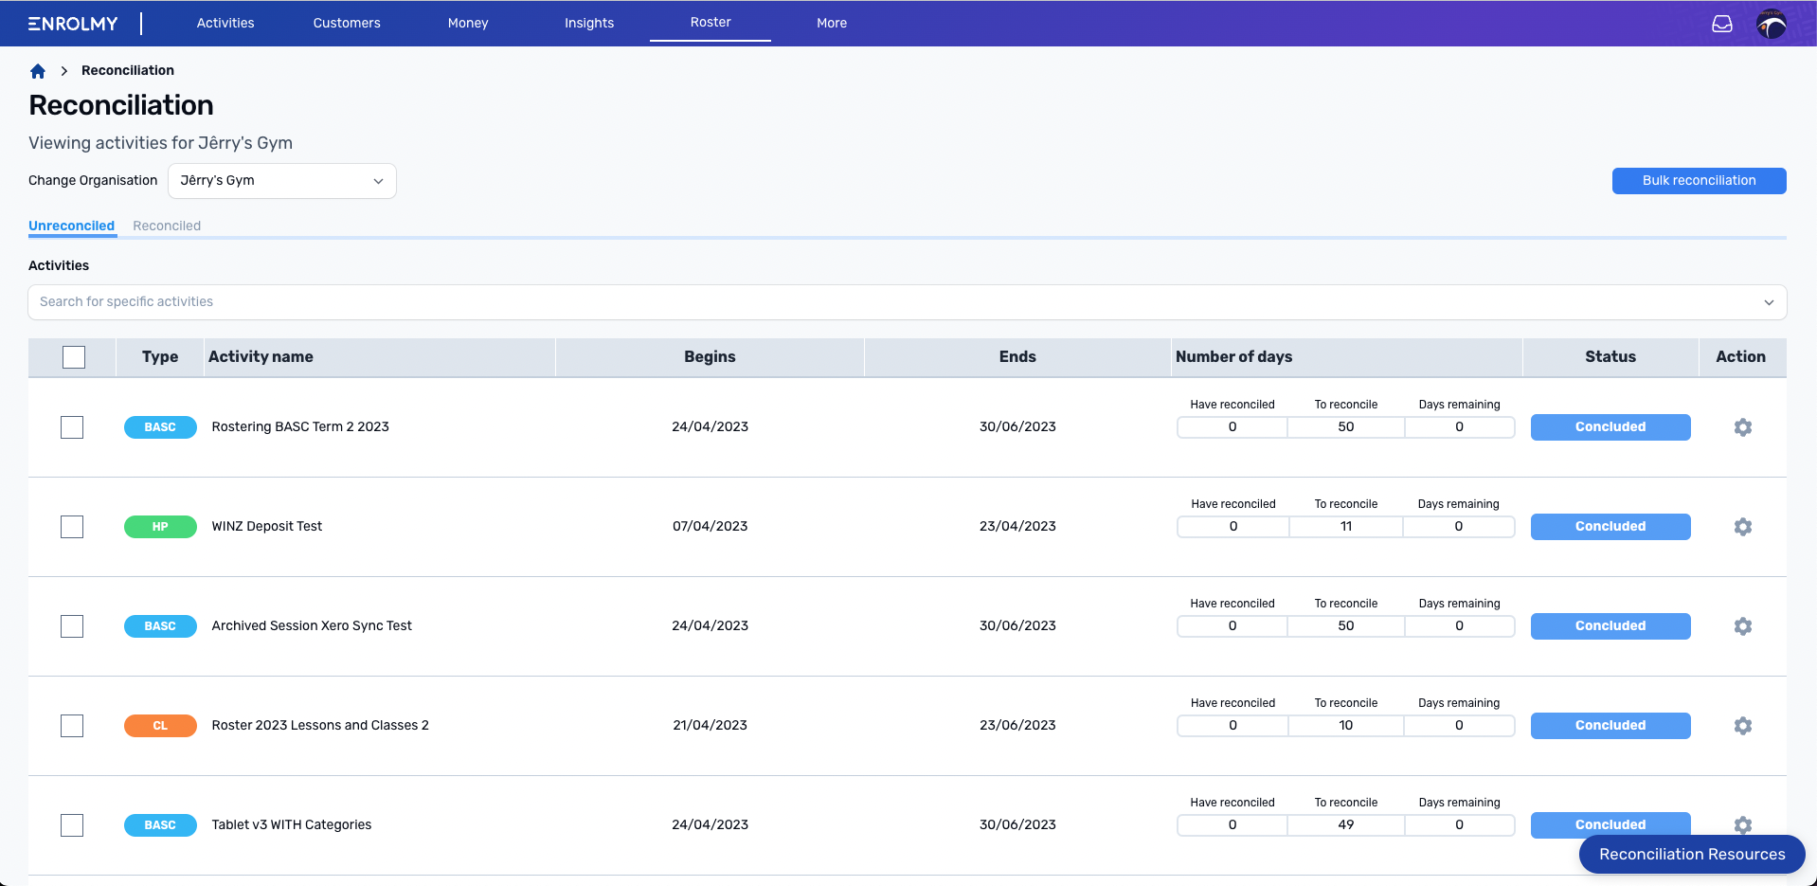The image size is (1817, 886).
Task: Open gear settings for WINZ Deposit Test
Action: pyautogui.click(x=1743, y=527)
